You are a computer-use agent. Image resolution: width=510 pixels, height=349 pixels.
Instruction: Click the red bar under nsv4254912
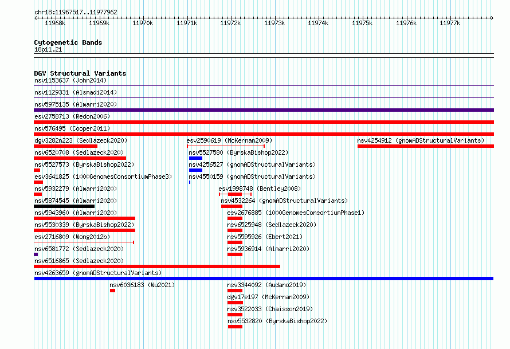pos(426,146)
